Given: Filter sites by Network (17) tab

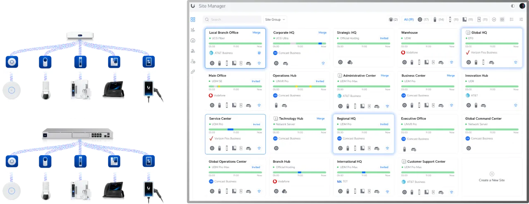Looking at the screenshot, I should point(423,19).
